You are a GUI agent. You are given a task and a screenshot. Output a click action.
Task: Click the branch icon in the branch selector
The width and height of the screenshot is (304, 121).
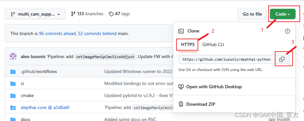pyautogui.click(x=13, y=14)
